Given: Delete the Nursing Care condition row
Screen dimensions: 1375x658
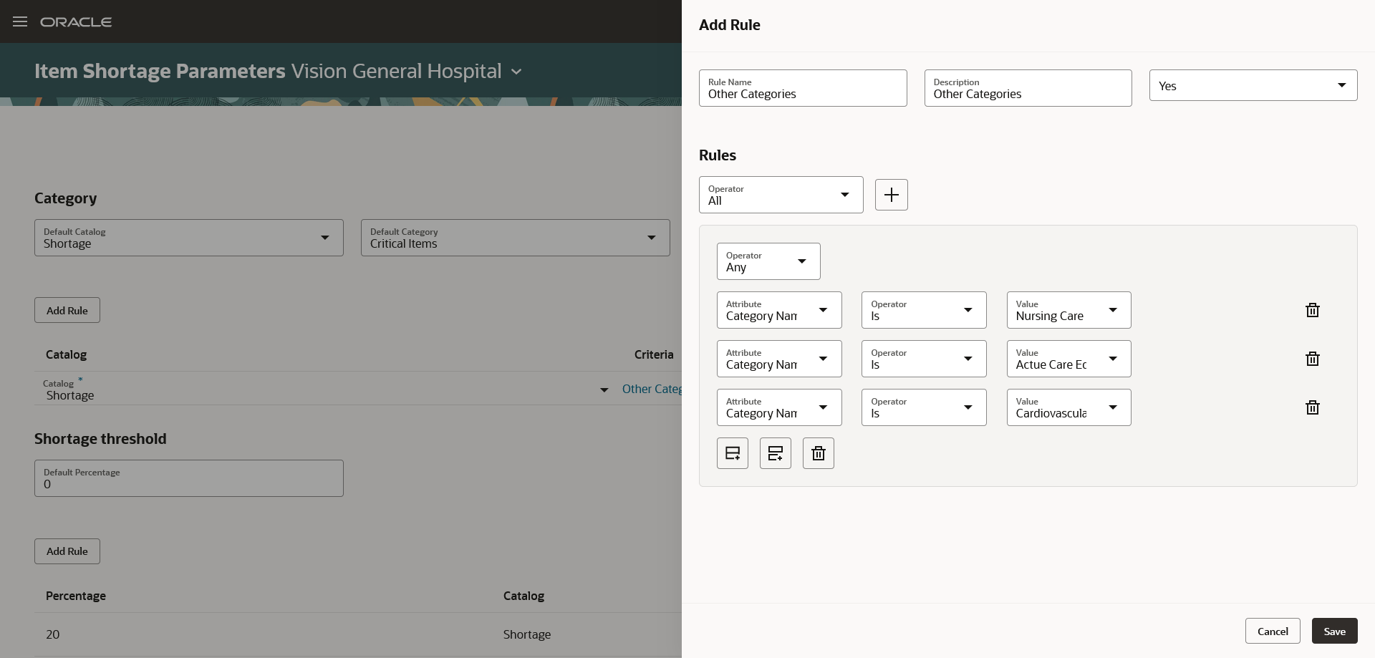Looking at the screenshot, I should point(1312,310).
